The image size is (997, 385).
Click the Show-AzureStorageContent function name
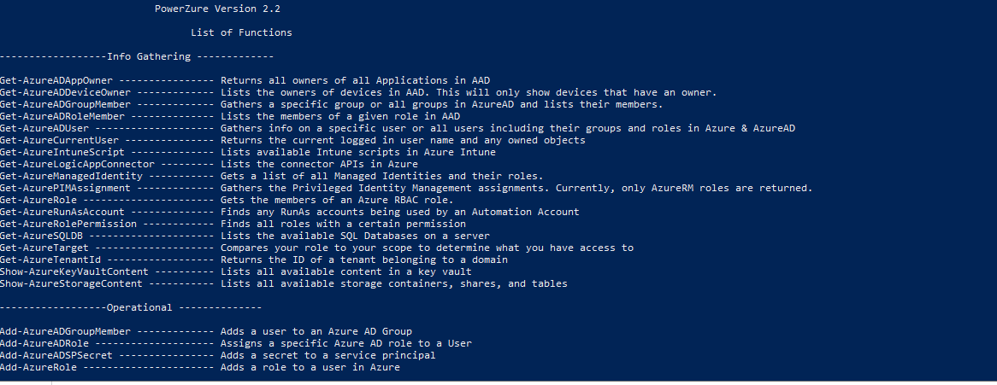tap(71, 283)
